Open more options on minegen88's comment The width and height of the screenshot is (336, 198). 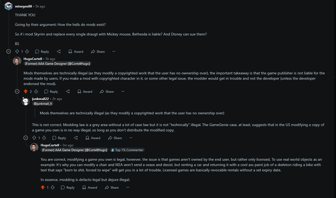114,52
